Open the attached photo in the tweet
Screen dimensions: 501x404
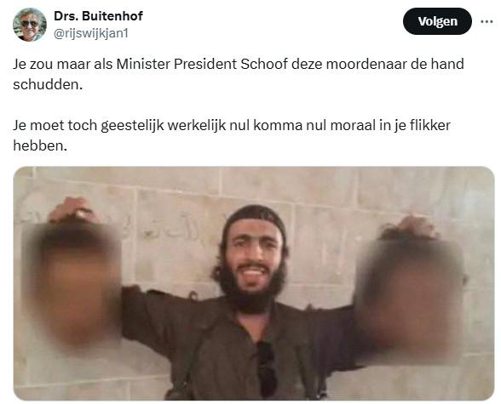click(x=254, y=283)
